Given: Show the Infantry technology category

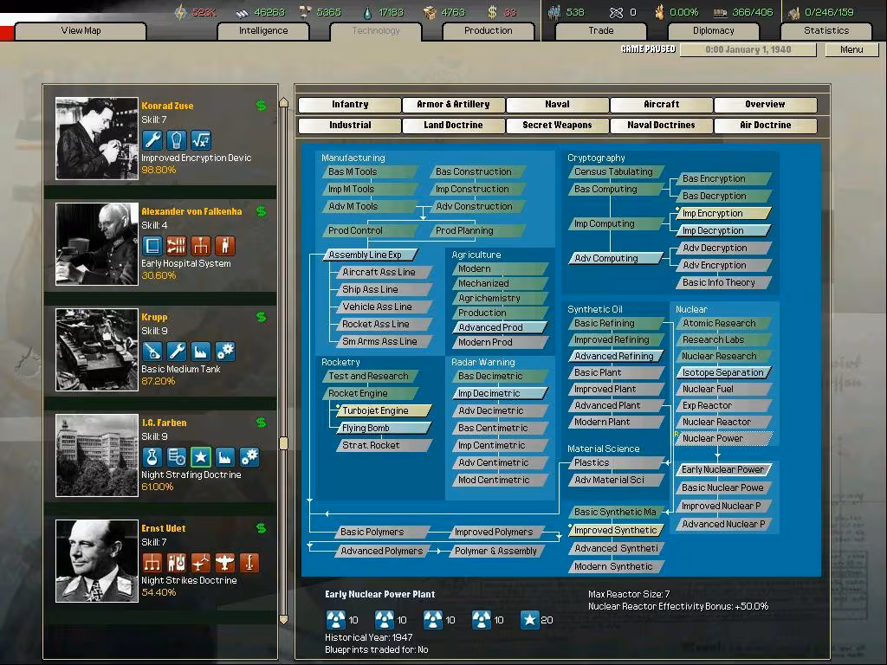Looking at the screenshot, I should tap(350, 105).
